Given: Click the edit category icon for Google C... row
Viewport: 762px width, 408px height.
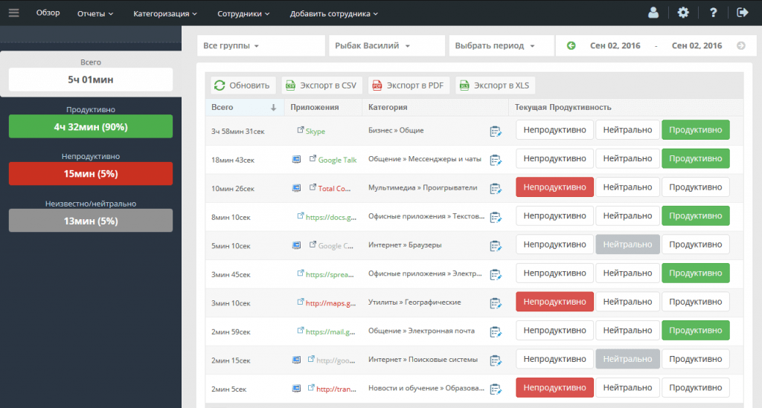Looking at the screenshot, I should (495, 246).
